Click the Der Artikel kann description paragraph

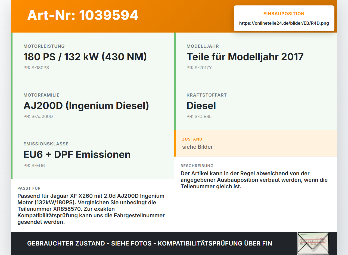[254, 180]
